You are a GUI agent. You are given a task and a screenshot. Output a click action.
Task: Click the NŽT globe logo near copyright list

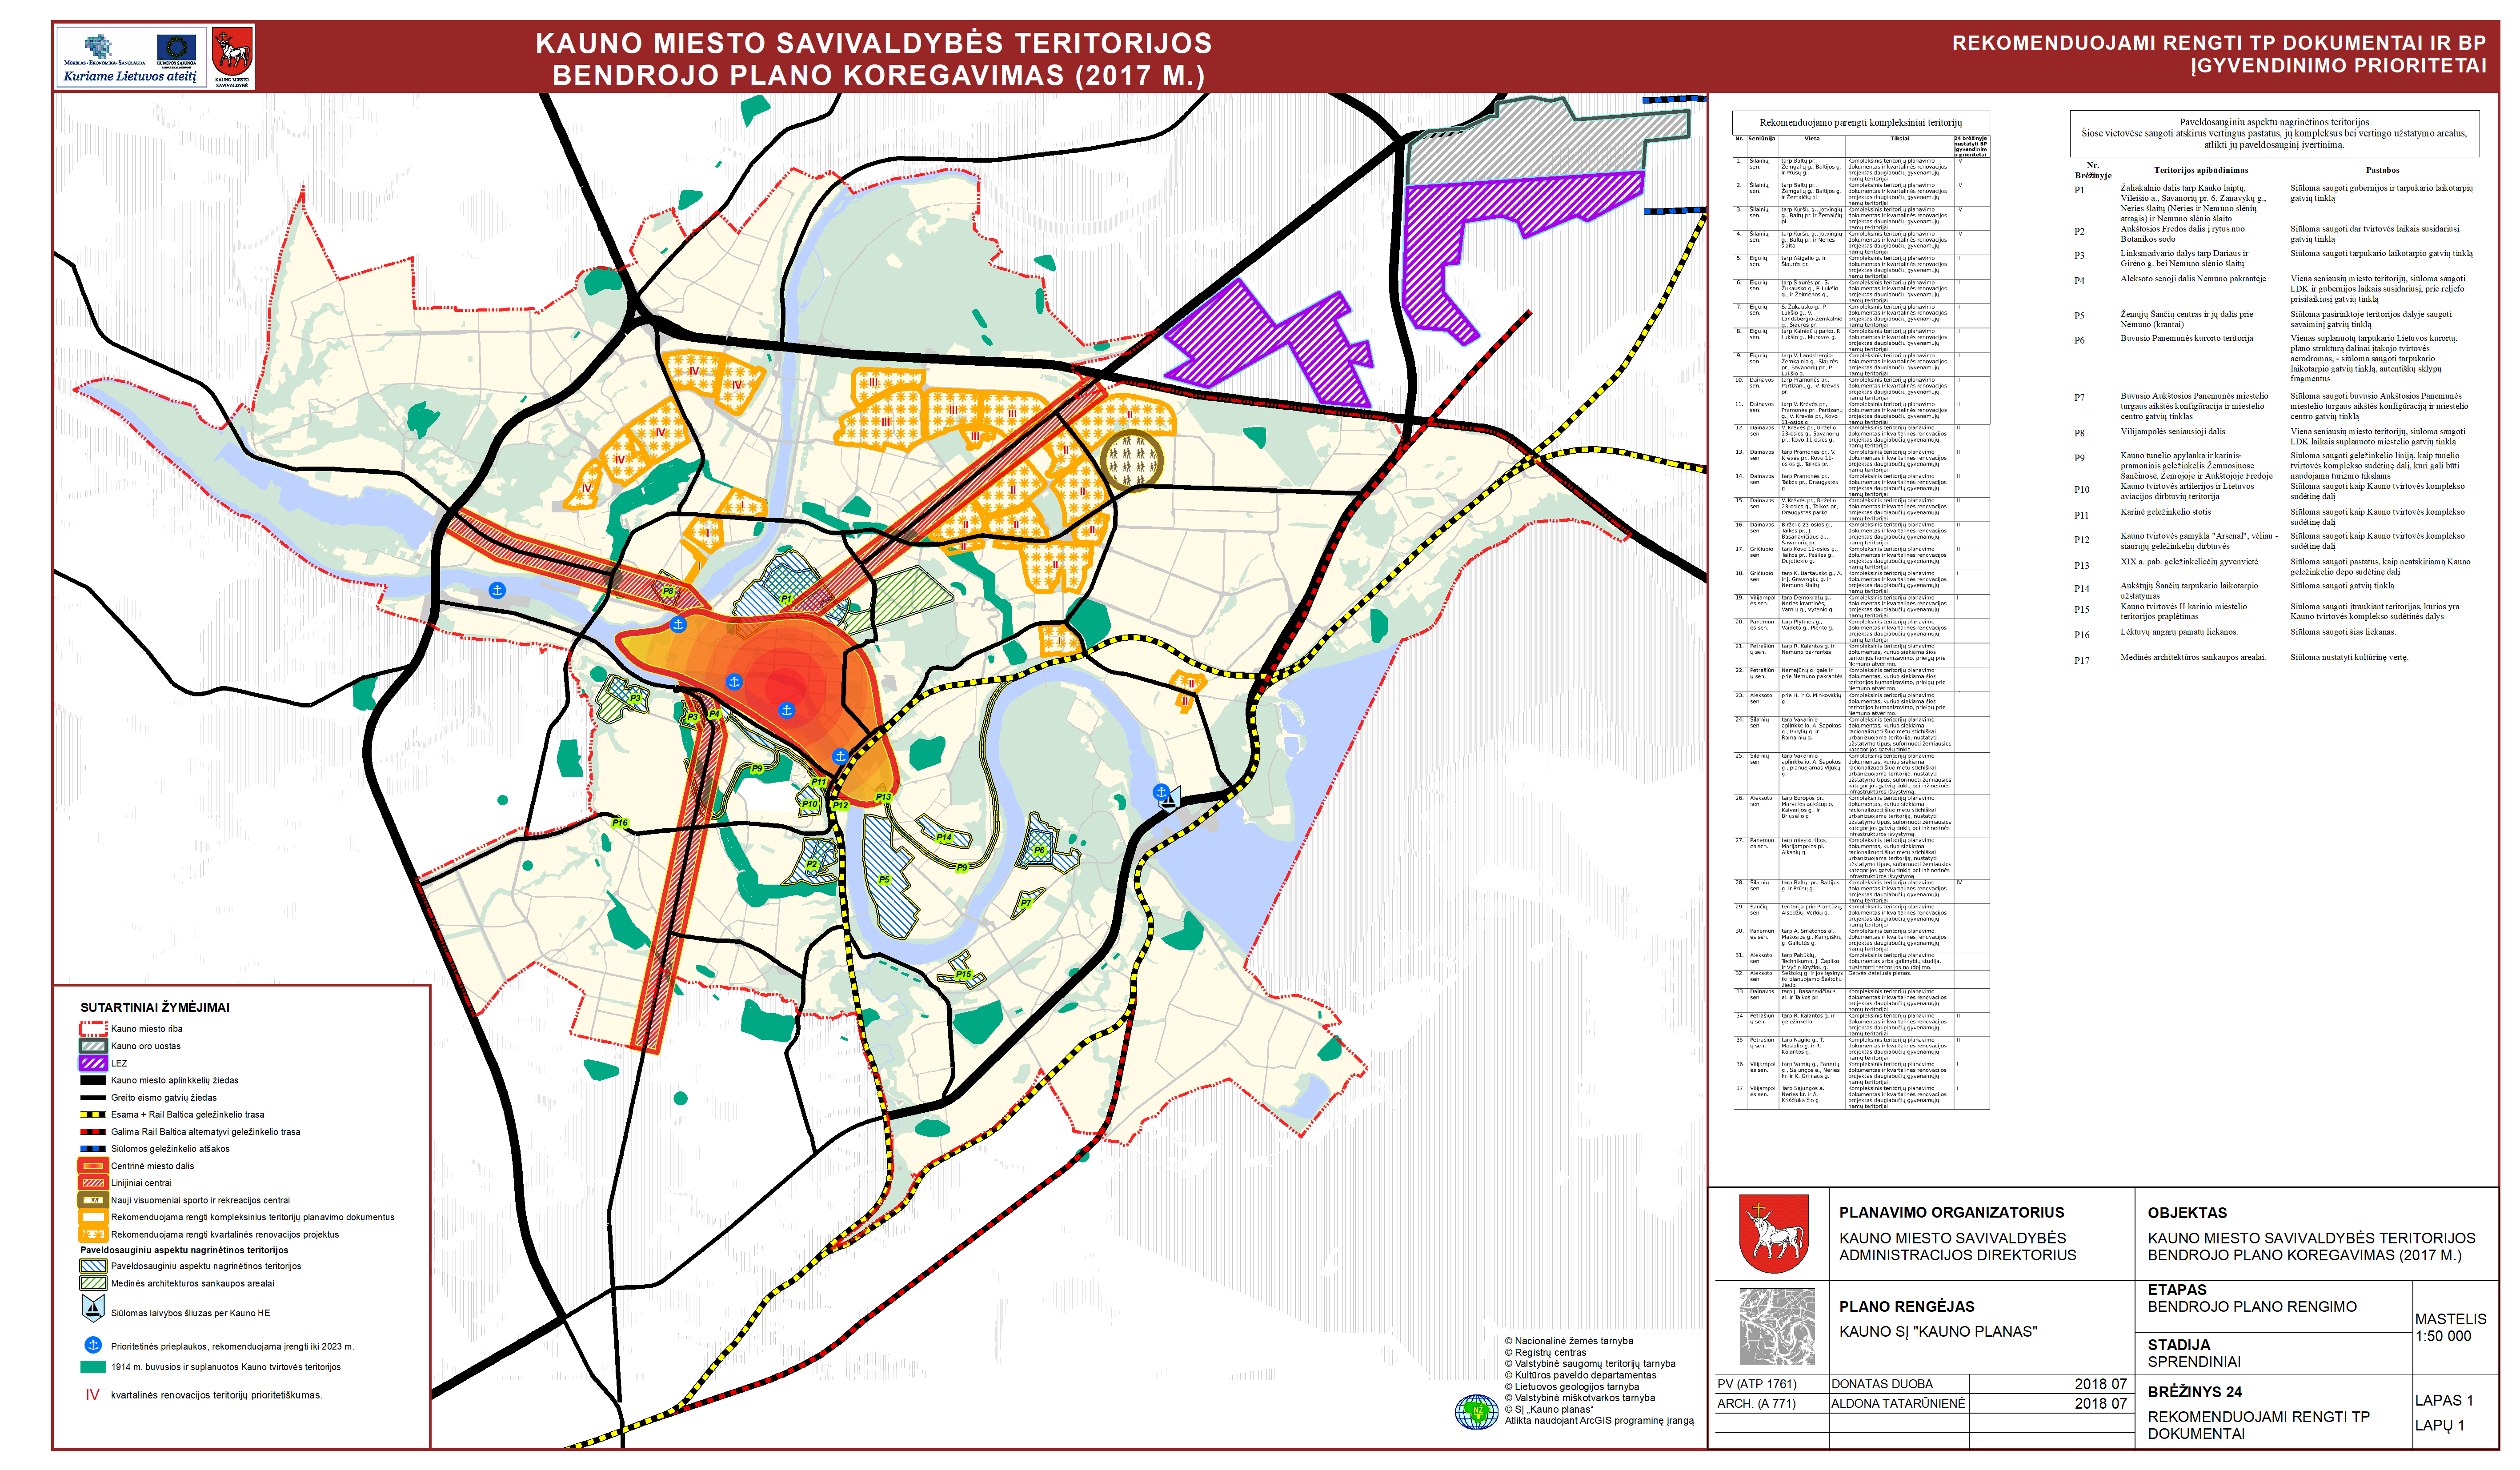tap(1476, 1411)
